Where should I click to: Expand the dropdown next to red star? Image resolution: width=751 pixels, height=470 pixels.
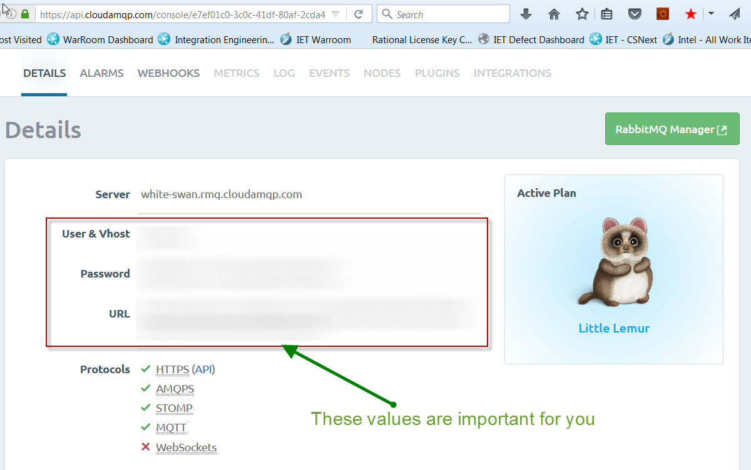tap(711, 13)
